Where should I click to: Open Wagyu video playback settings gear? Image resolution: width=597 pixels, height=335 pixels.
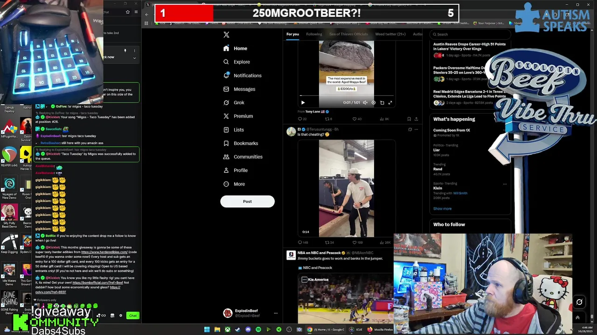click(x=374, y=102)
